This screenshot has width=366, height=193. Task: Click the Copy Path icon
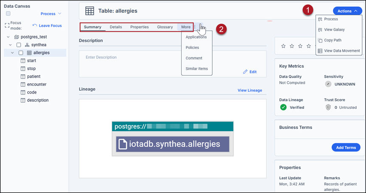(320, 40)
